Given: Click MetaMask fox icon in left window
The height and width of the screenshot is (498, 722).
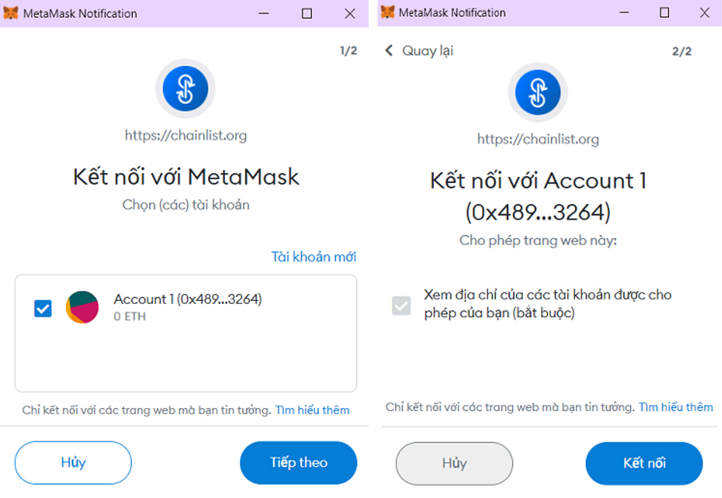Looking at the screenshot, I should pyautogui.click(x=10, y=13).
